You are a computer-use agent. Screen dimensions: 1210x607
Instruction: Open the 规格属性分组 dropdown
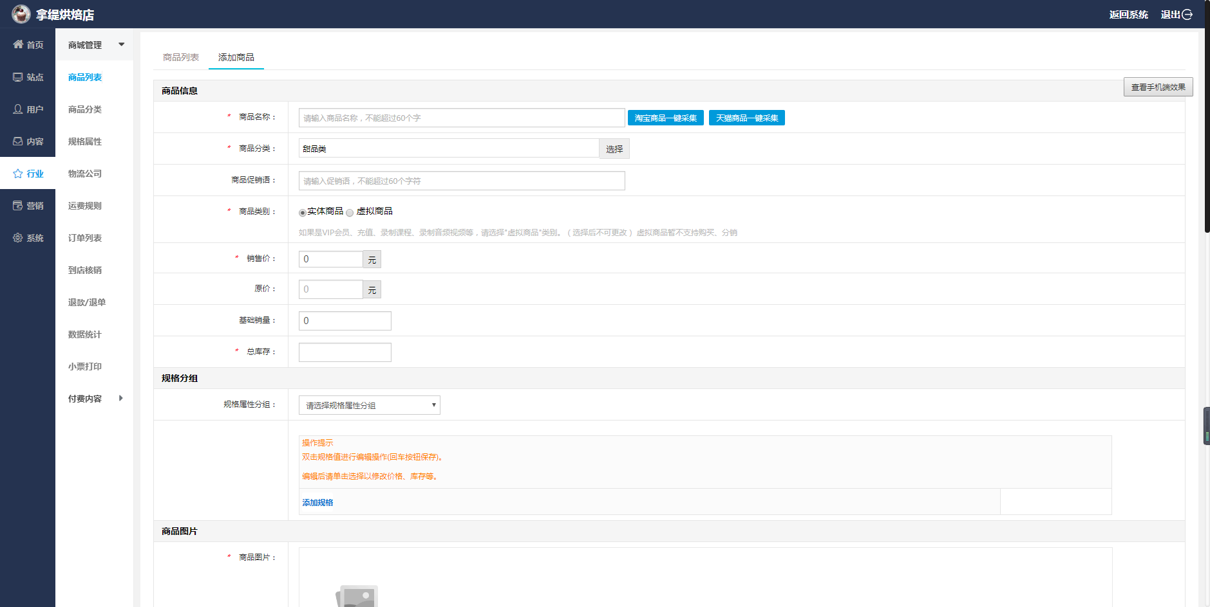(370, 405)
